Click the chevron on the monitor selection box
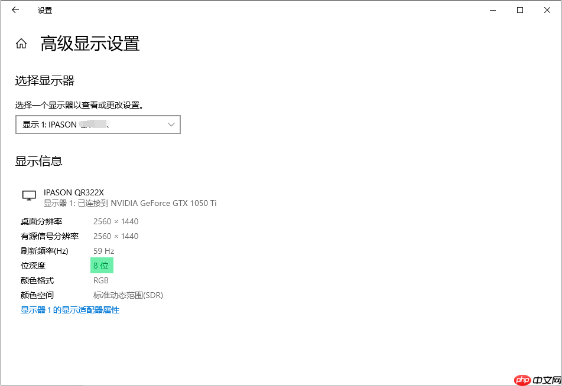 pos(171,124)
